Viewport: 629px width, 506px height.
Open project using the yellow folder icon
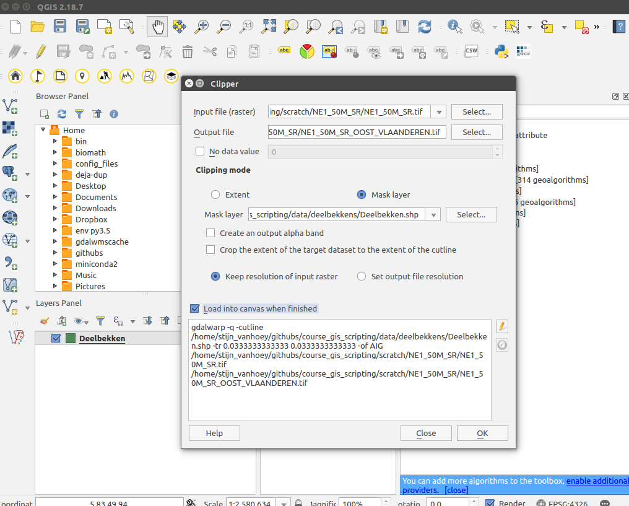click(x=38, y=27)
